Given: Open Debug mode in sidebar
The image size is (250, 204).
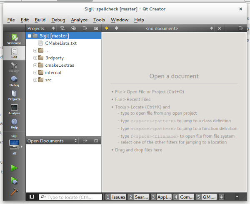Looking at the screenshot, I should coord(14,81).
